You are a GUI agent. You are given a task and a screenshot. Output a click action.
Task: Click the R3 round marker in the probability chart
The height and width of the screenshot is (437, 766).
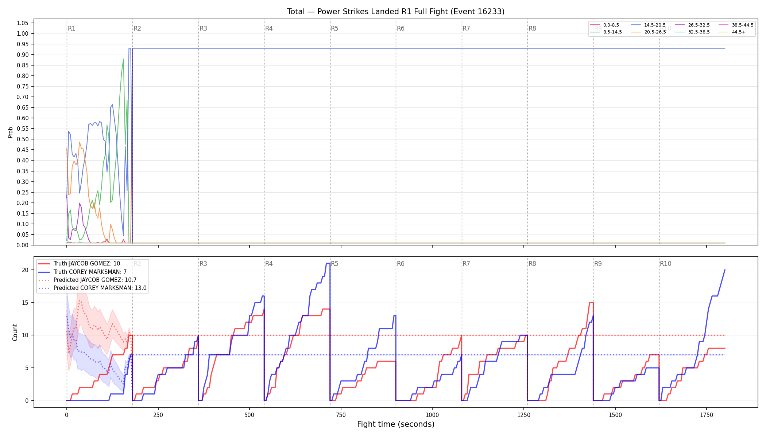(203, 28)
